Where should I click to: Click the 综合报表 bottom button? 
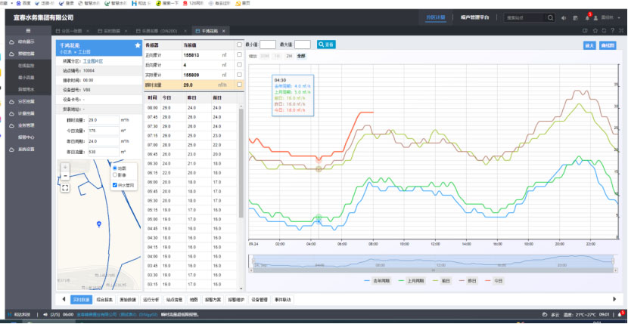[x=106, y=300]
